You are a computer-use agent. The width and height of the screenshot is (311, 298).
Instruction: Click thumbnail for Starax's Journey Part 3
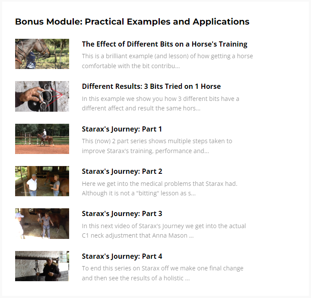coord(42,223)
